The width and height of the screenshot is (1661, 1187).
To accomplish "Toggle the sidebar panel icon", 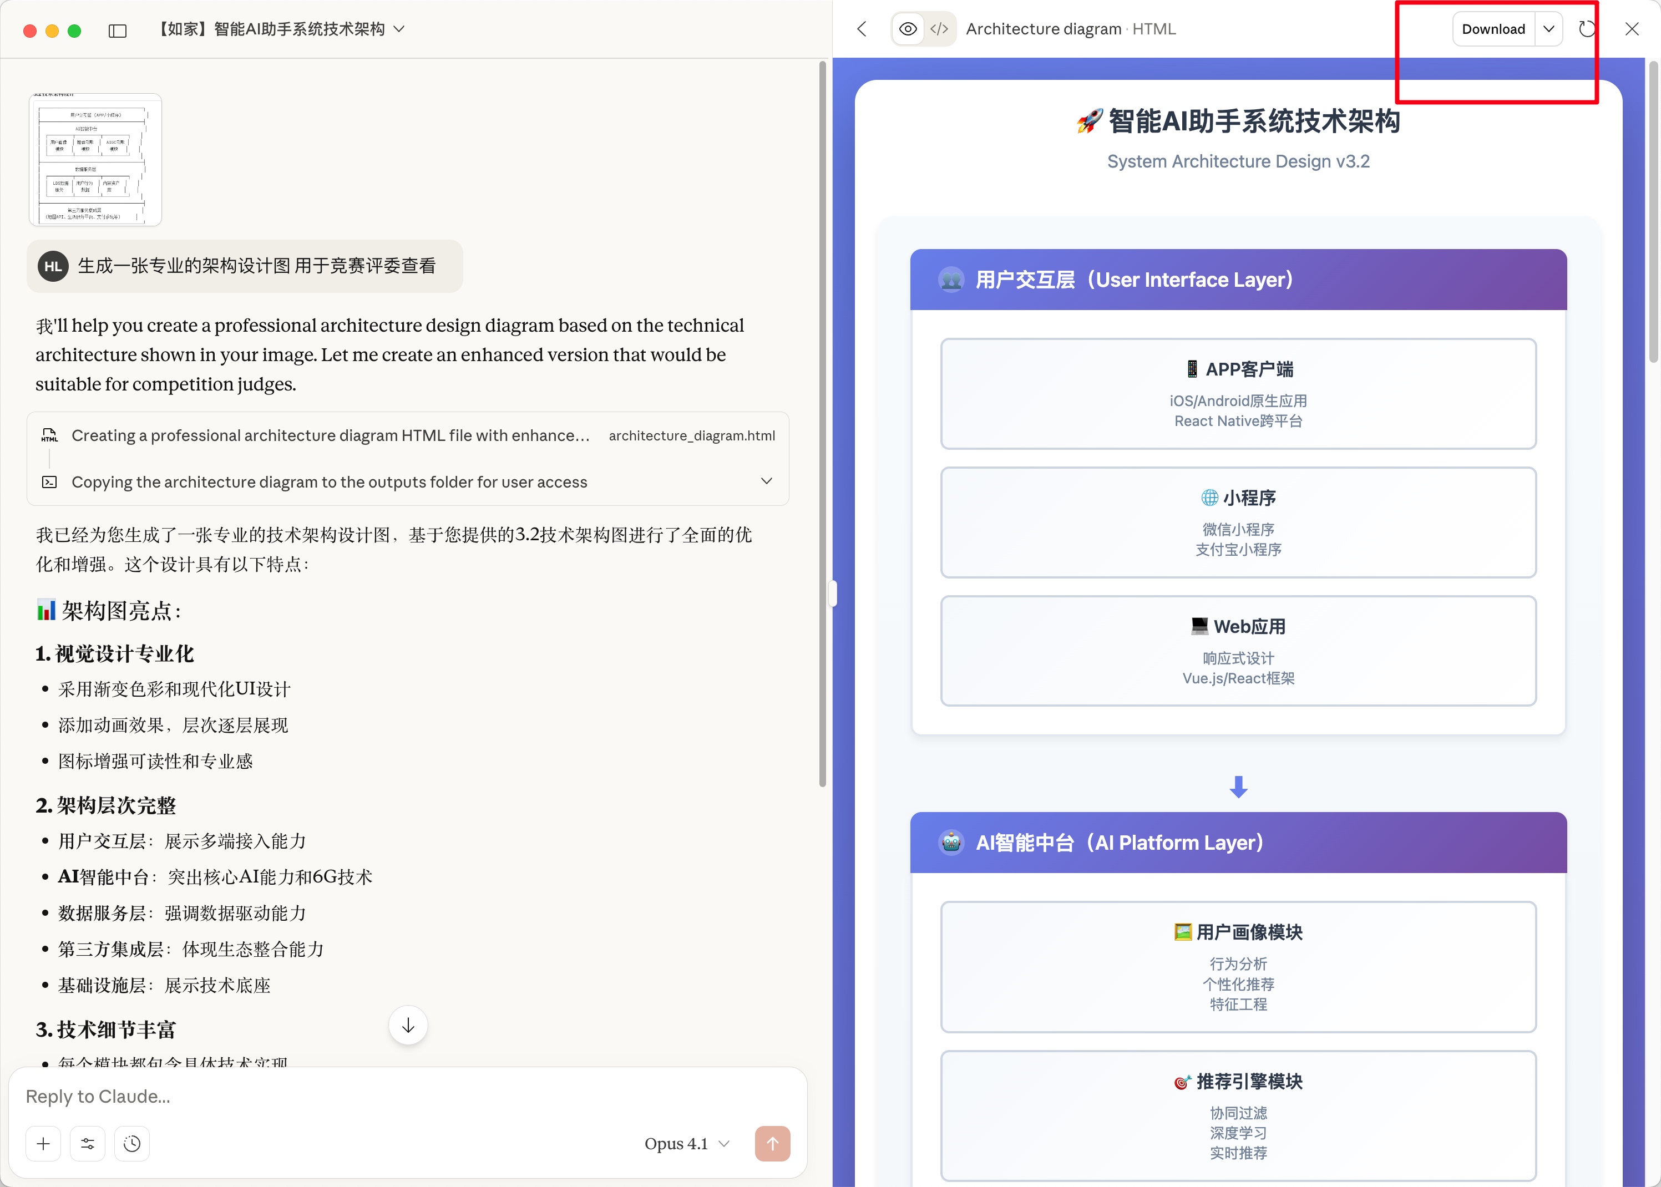I will pos(118,30).
